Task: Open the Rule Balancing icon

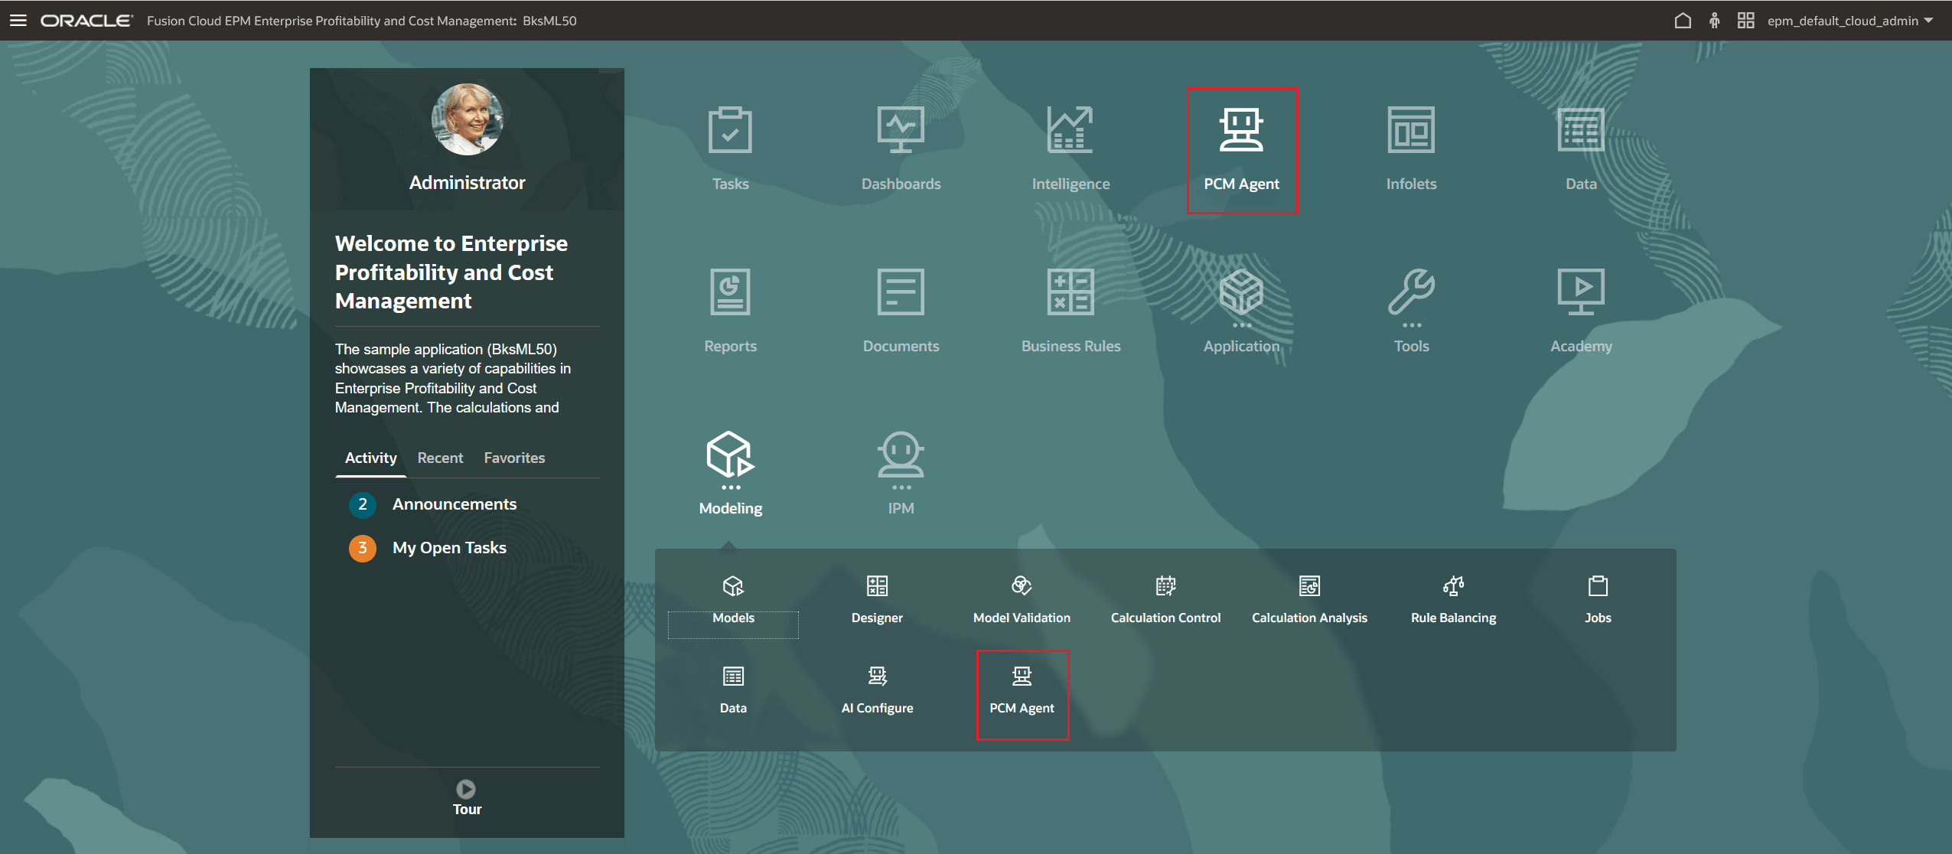Action: [x=1452, y=599]
